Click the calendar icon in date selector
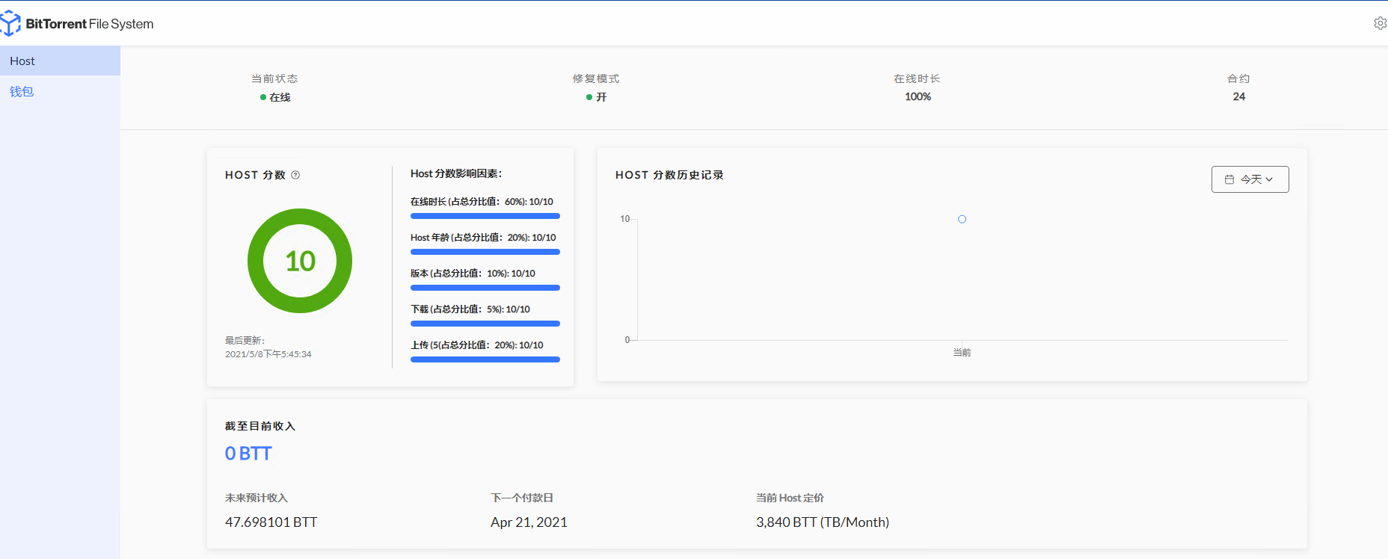The image size is (1388, 559). [1229, 179]
